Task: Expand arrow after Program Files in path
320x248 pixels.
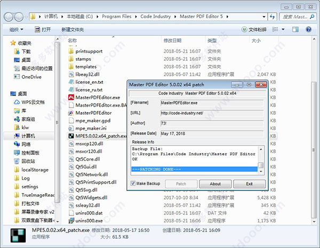Action: click(136, 17)
